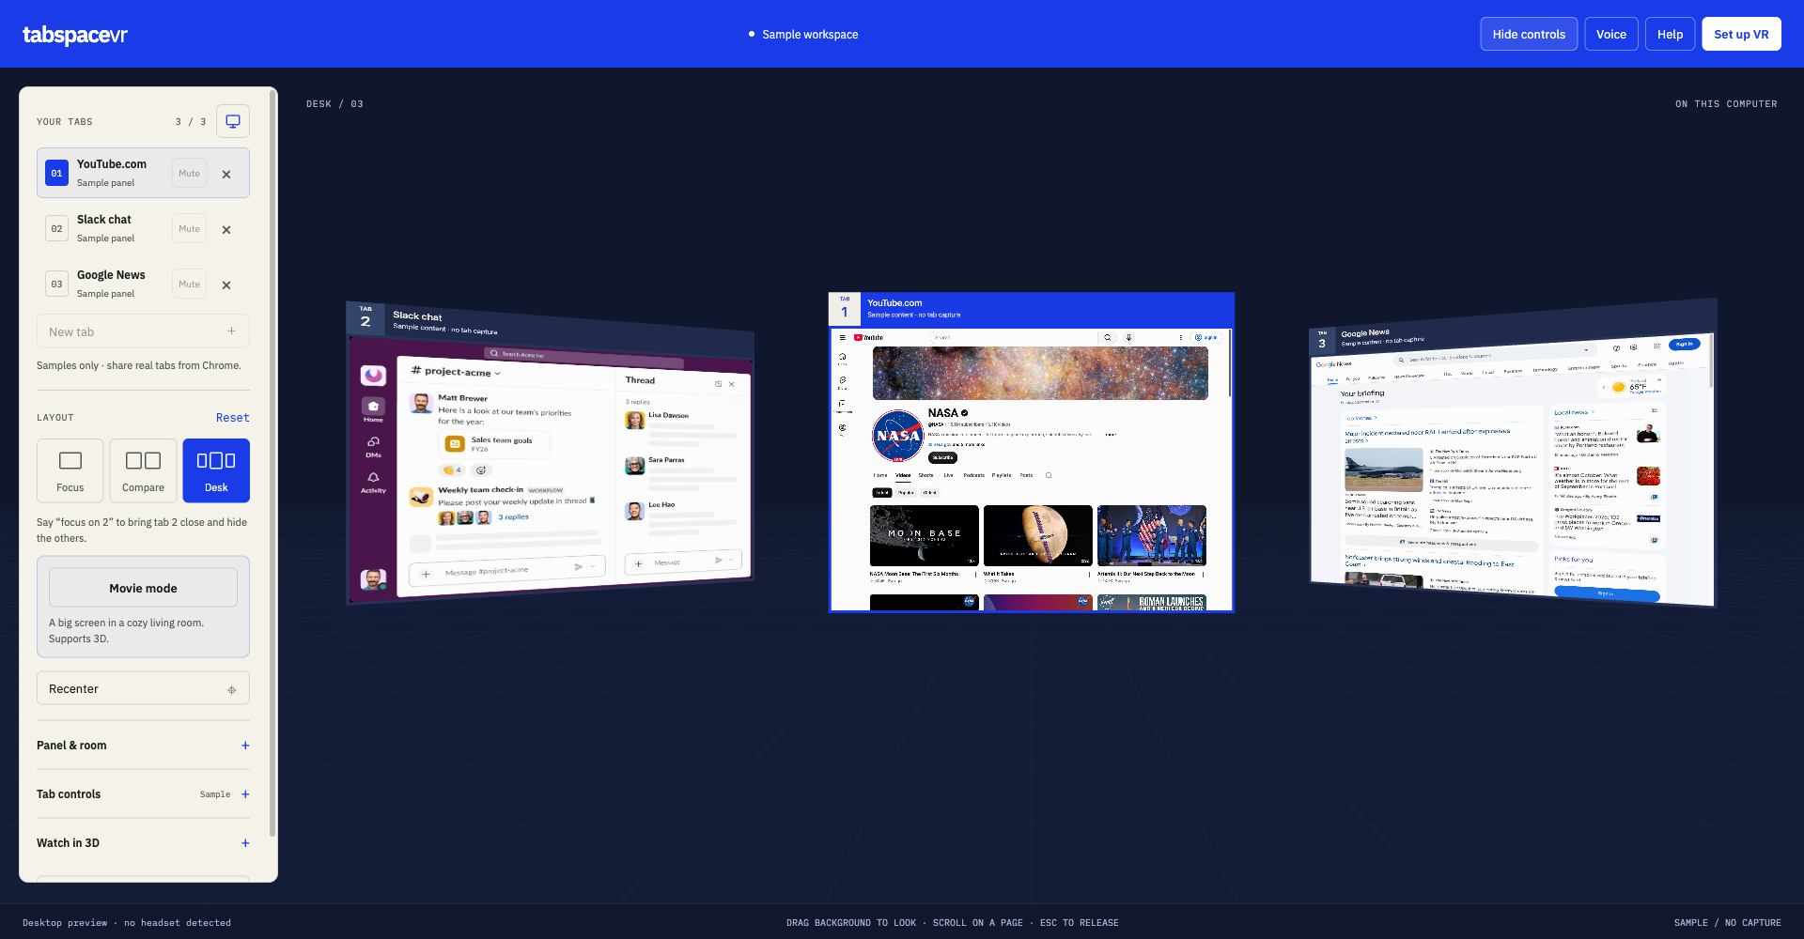This screenshot has height=939, width=1804.
Task: Click the Message #project-acme input
Action: click(x=506, y=569)
